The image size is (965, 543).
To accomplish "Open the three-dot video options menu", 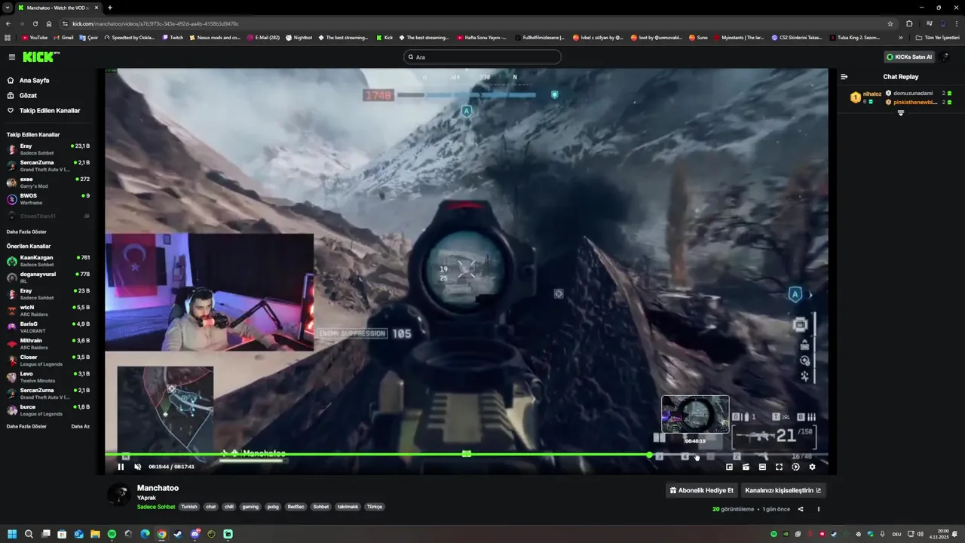I will (x=818, y=509).
